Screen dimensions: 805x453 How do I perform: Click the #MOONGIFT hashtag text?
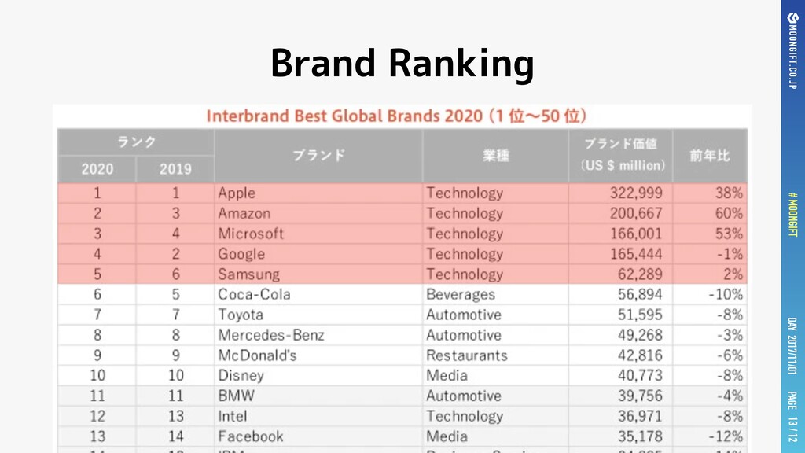[792, 215]
